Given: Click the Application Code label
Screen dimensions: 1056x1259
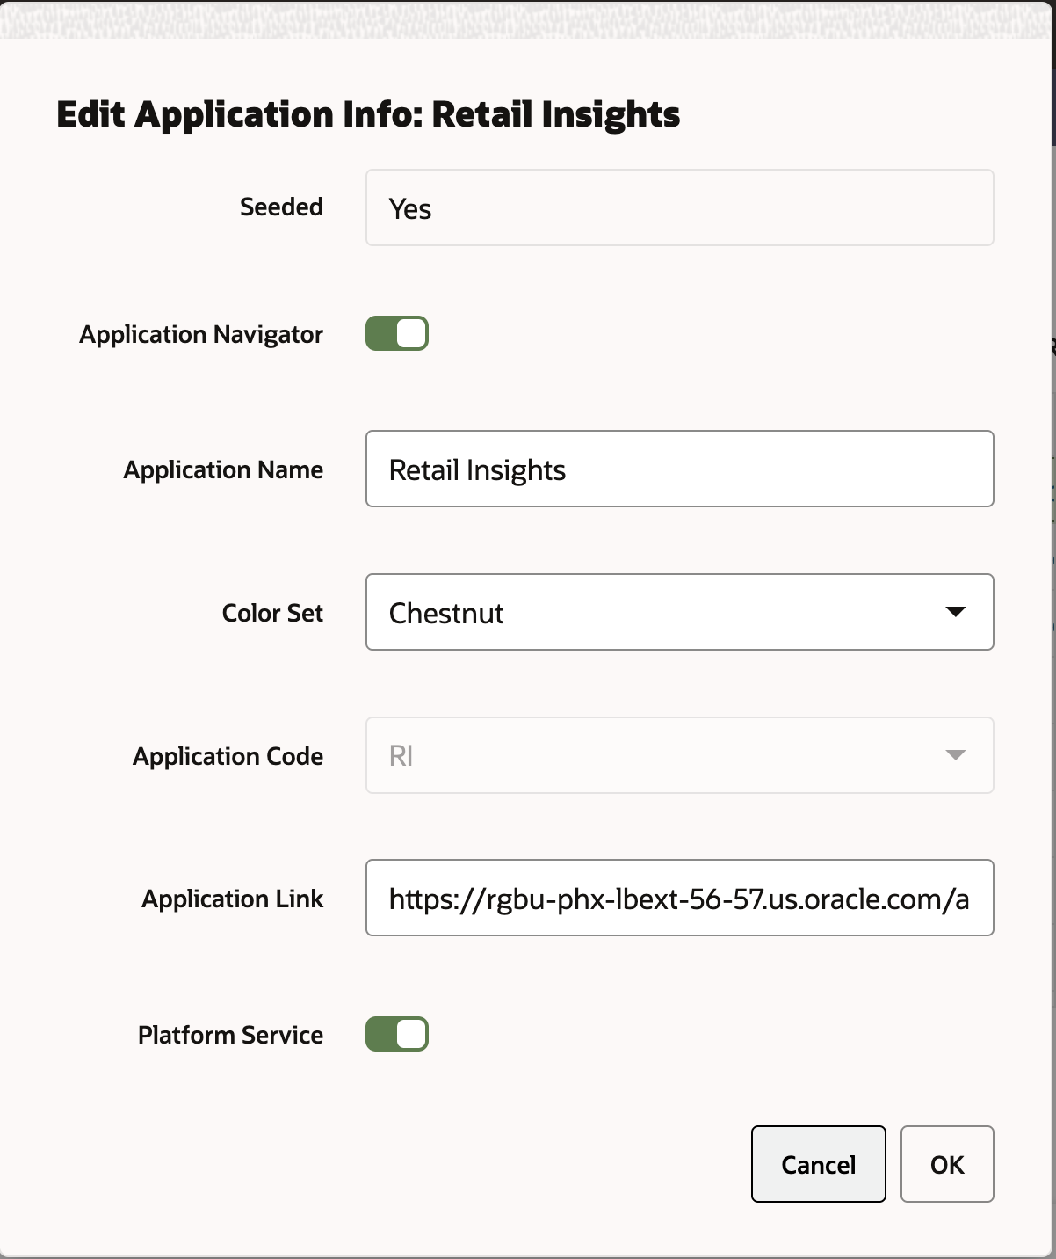Looking at the screenshot, I should coord(228,756).
